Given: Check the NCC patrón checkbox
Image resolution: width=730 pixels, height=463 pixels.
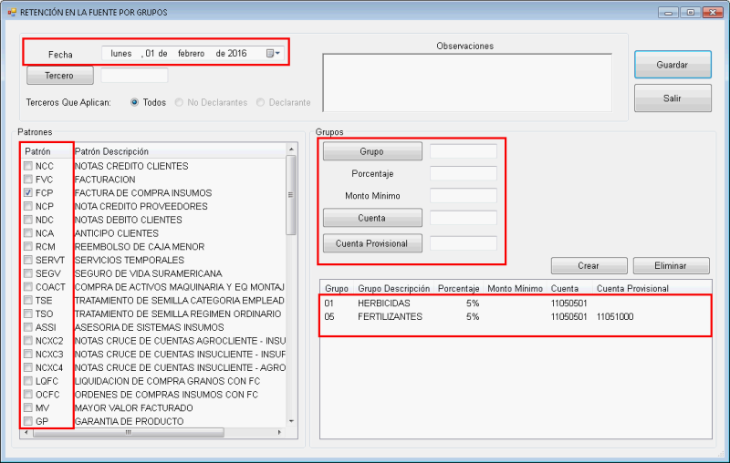Looking at the screenshot, I should coord(28,167).
